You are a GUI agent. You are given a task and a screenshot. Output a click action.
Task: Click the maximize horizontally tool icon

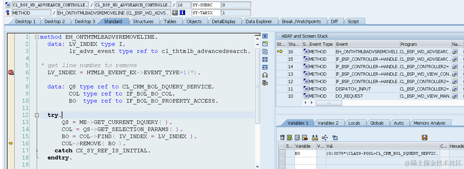[265, 67]
